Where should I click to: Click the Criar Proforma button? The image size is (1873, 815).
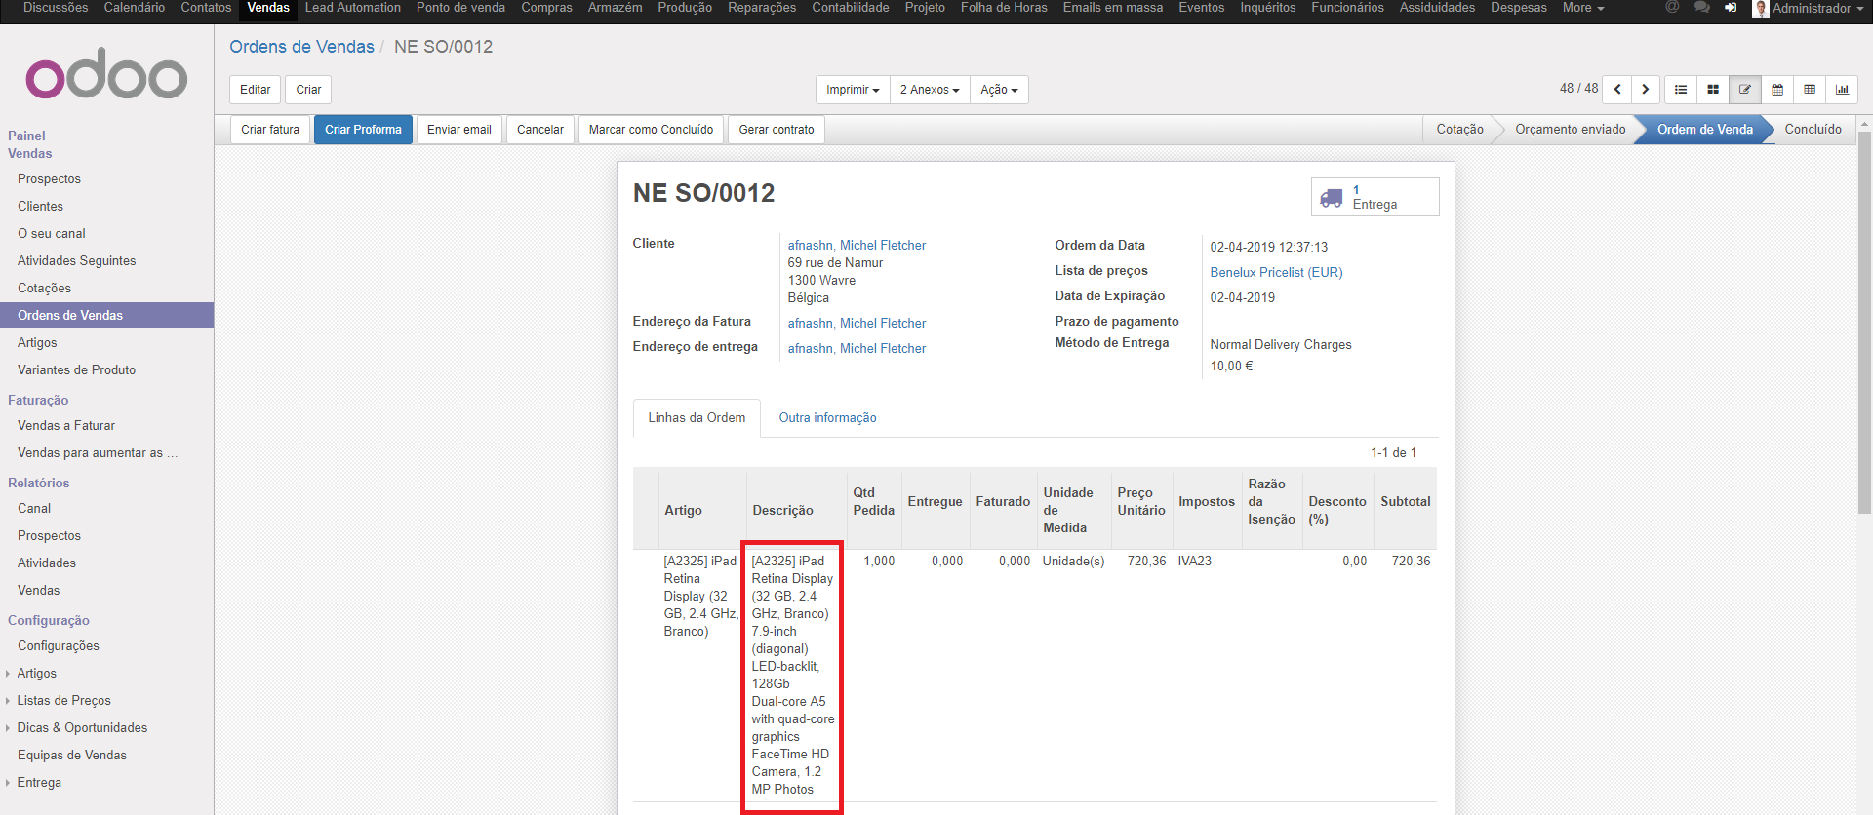click(363, 130)
